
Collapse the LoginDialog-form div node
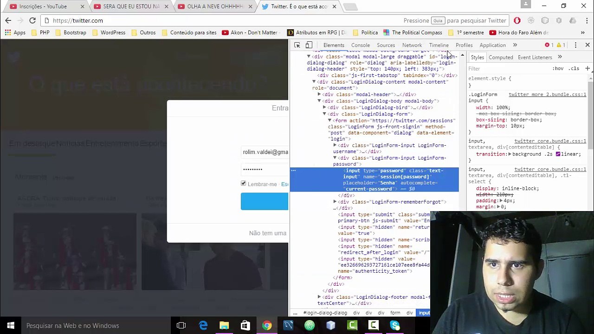click(x=324, y=114)
